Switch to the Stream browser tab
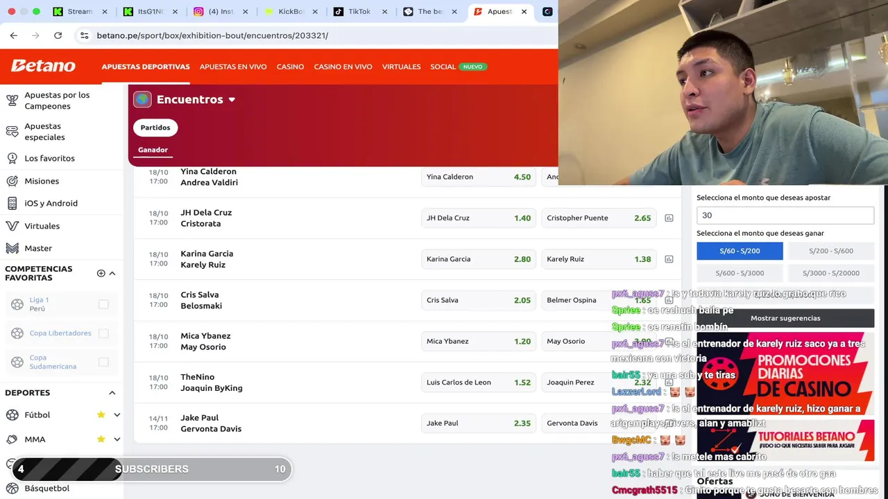Image resolution: width=888 pixels, height=499 pixels. [80, 12]
